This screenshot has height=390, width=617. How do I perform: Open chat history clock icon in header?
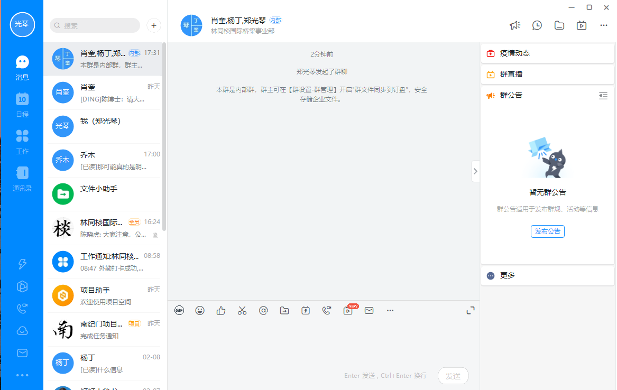[537, 25]
